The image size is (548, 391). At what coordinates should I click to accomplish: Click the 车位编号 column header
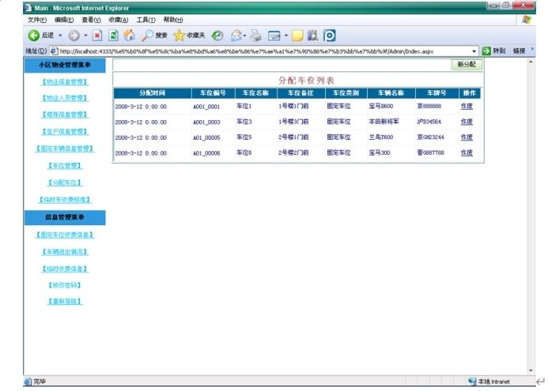coord(213,93)
